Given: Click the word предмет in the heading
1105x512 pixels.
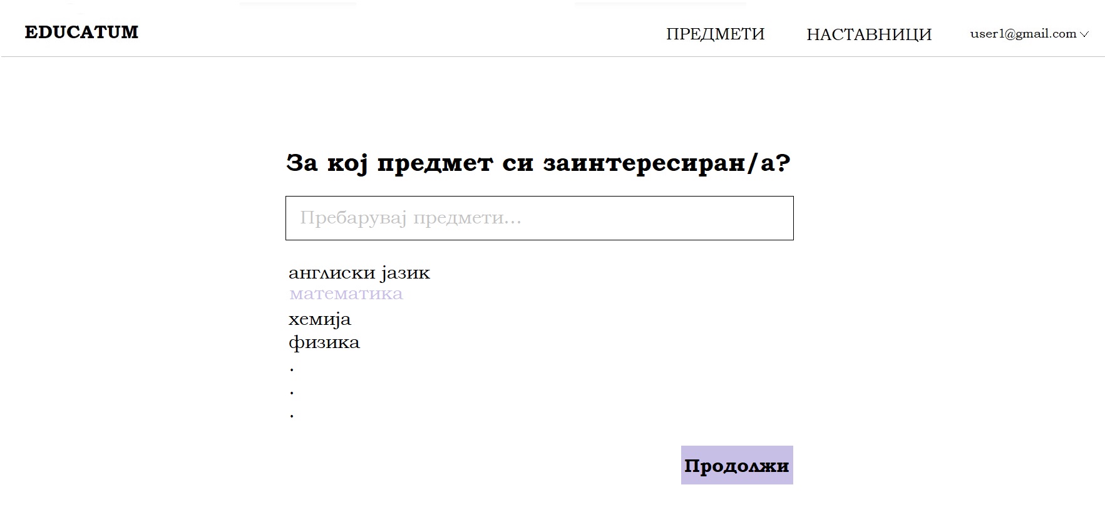Looking at the screenshot, I should point(434,163).
